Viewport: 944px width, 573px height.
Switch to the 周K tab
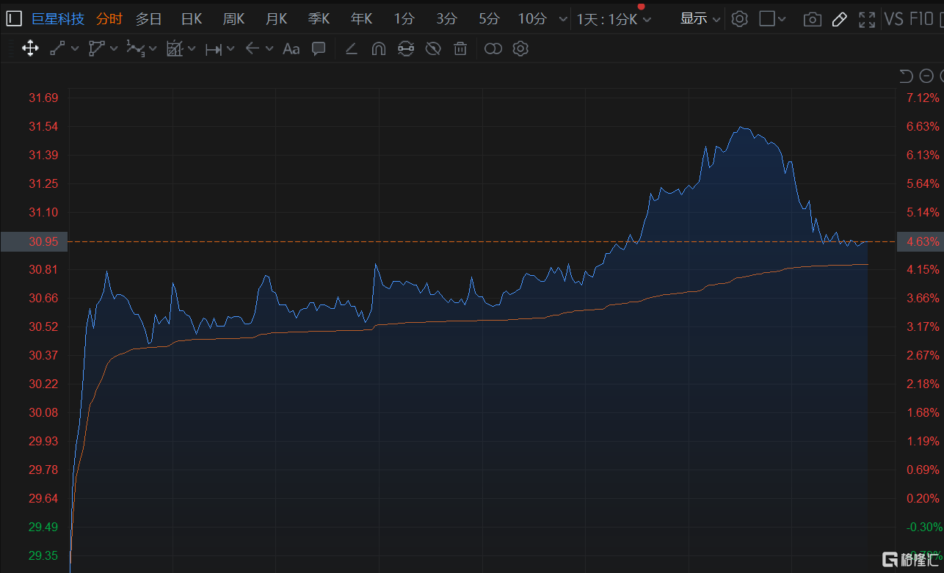pos(233,19)
